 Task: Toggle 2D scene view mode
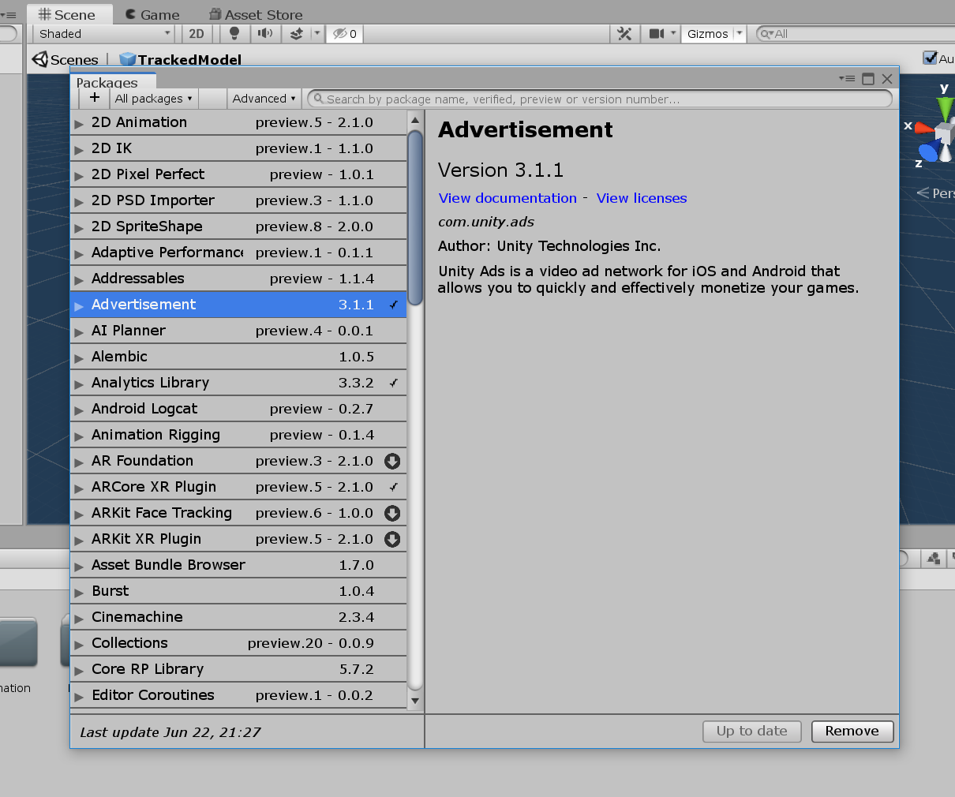(x=197, y=33)
